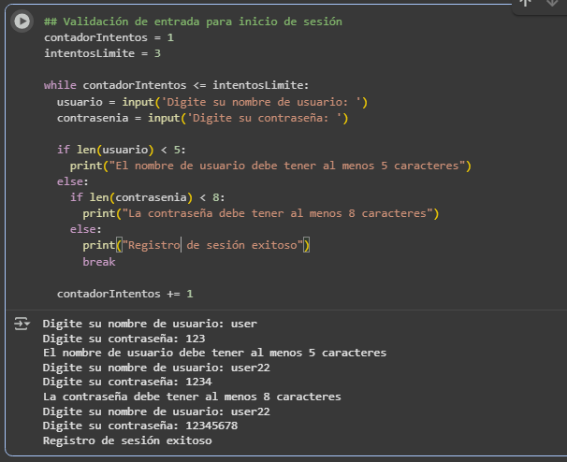Move the cell down with arrow icon

[x=552, y=4]
